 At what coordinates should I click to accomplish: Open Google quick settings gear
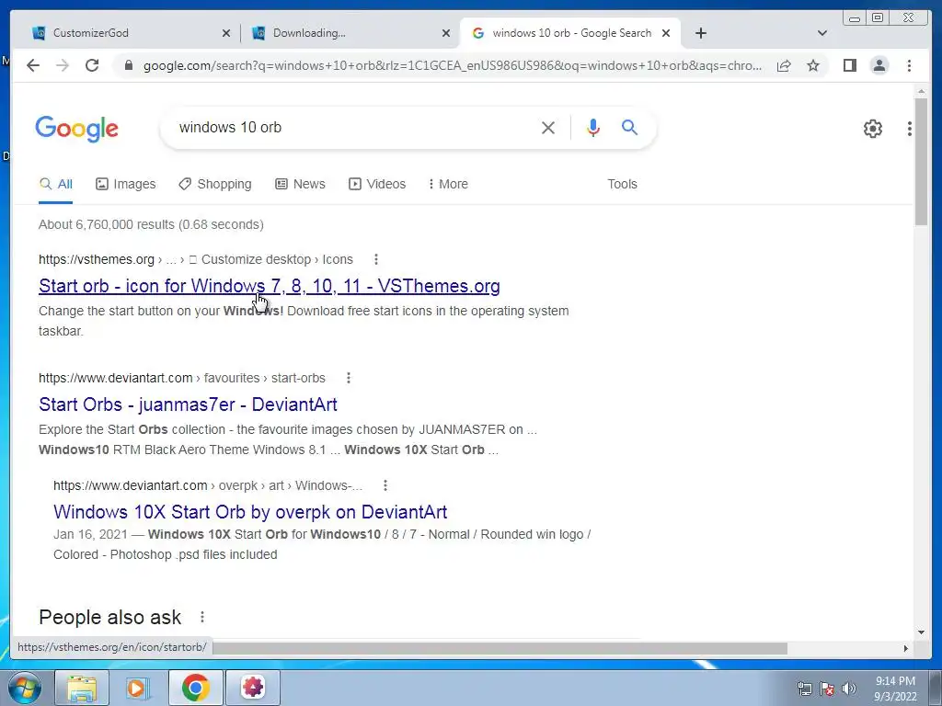(x=873, y=129)
